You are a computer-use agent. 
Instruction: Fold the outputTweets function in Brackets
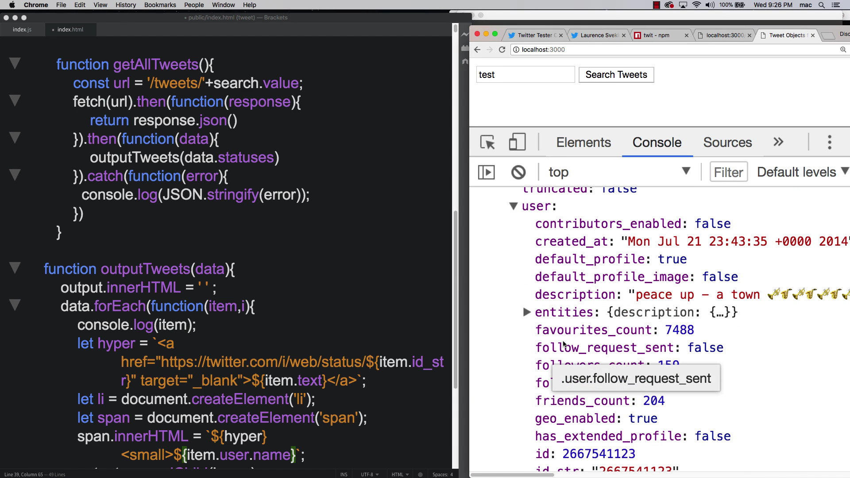15,268
